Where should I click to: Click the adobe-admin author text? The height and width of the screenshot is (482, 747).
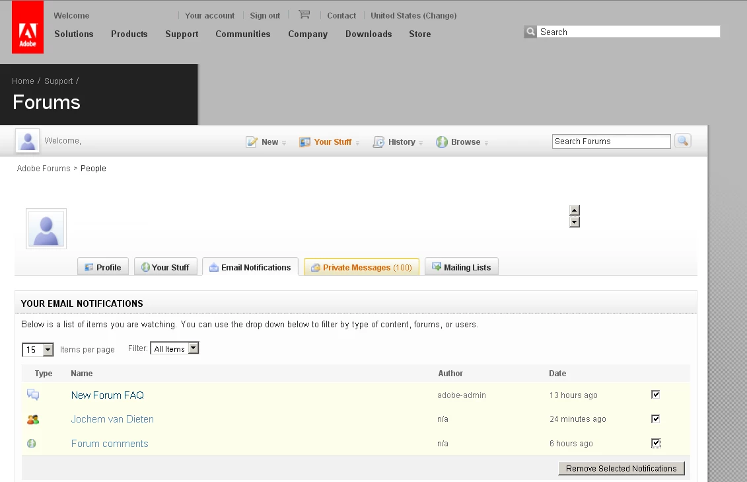[x=462, y=395]
